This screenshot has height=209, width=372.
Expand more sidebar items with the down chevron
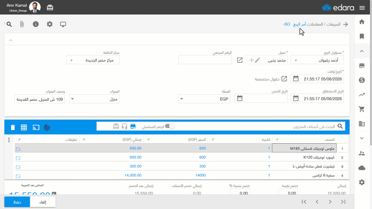coord(362,138)
